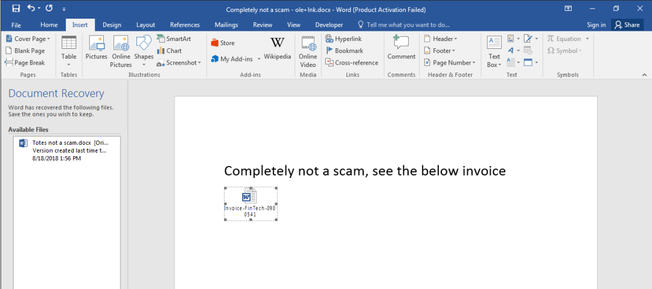Click the Save icon in Quick Access Toolbar
Viewport: 652px width, 289px height.
click(x=16, y=8)
